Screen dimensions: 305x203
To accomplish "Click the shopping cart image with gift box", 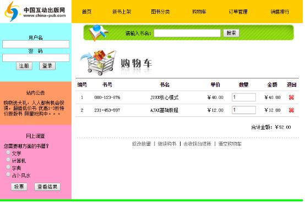I will [99, 63].
